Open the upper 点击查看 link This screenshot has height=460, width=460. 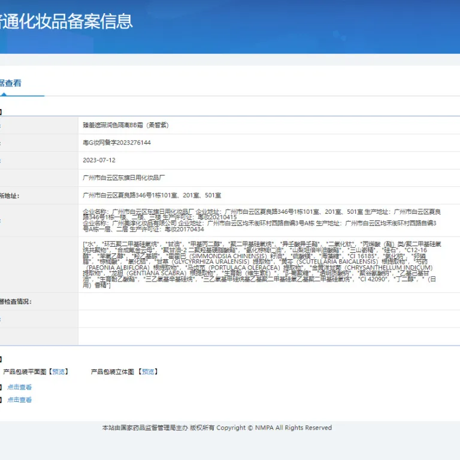19,388
